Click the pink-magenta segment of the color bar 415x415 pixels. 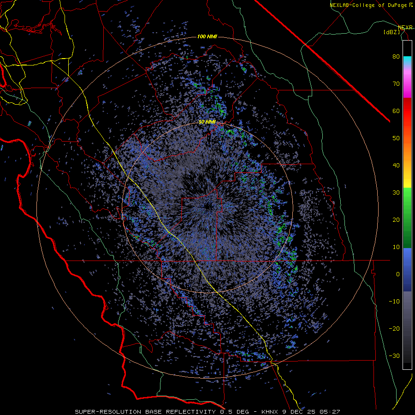pos(407,82)
